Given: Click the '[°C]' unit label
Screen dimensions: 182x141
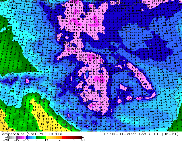Looking at the screenshot, I should point(42,134).
